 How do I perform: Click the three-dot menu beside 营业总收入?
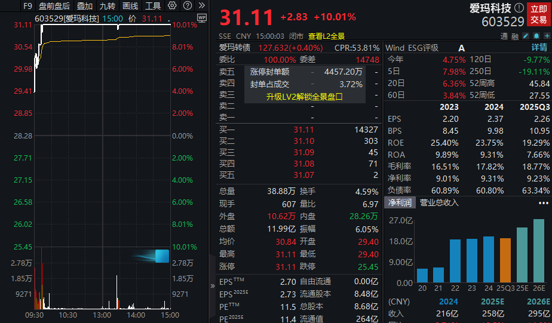(544, 203)
